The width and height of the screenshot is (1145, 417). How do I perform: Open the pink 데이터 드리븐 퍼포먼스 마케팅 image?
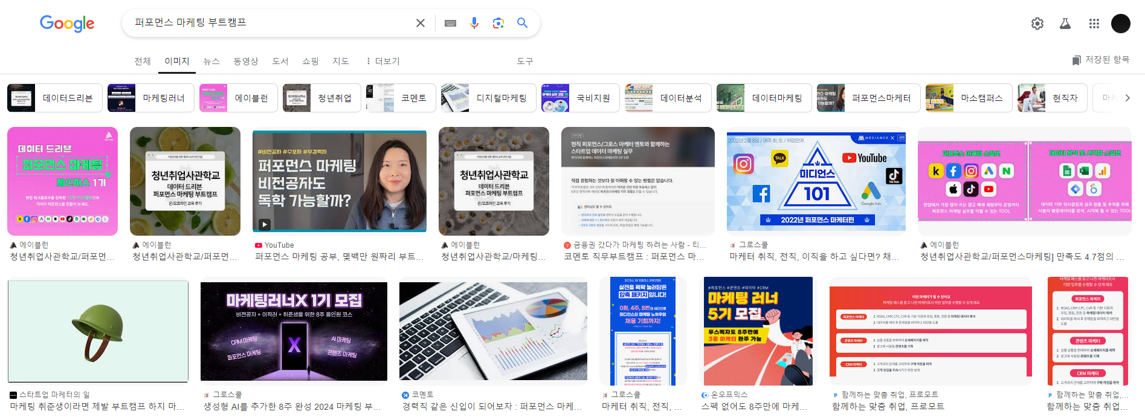[x=62, y=181]
